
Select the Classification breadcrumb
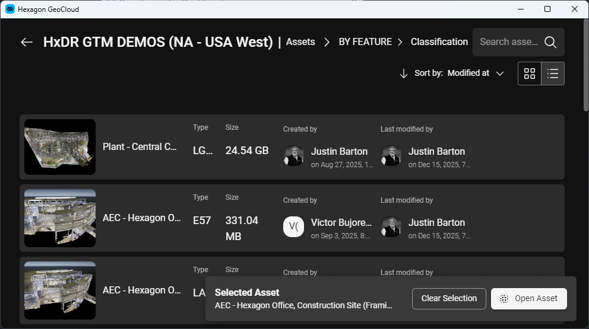pyautogui.click(x=439, y=41)
